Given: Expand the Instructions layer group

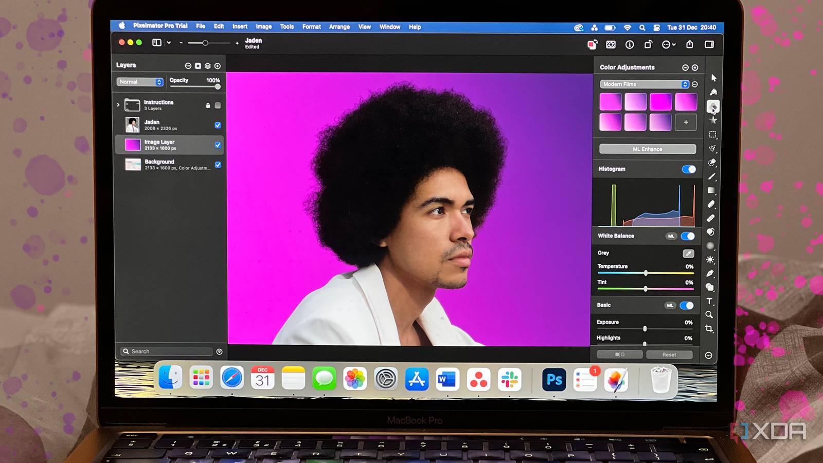Looking at the screenshot, I should pyautogui.click(x=119, y=104).
